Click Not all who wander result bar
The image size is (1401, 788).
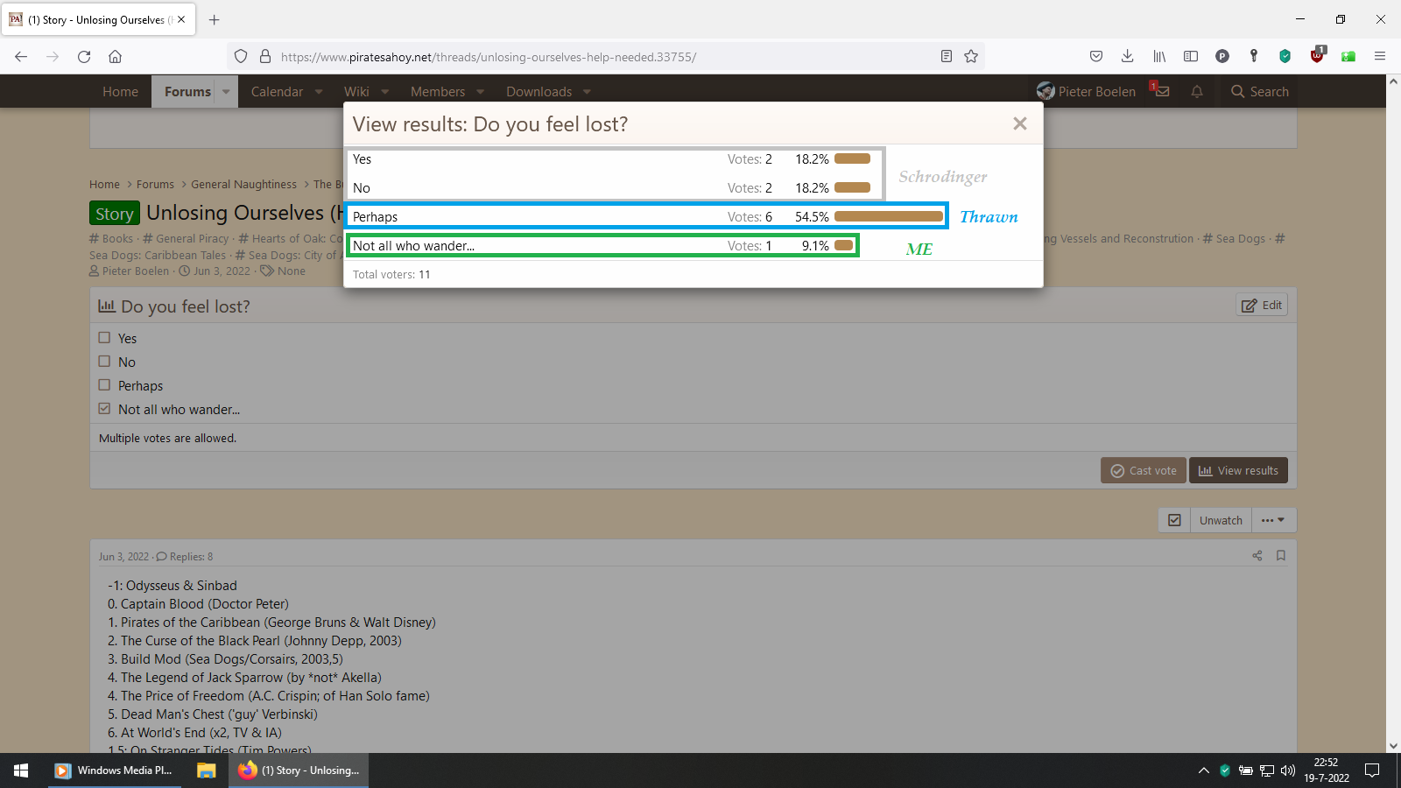pos(844,245)
